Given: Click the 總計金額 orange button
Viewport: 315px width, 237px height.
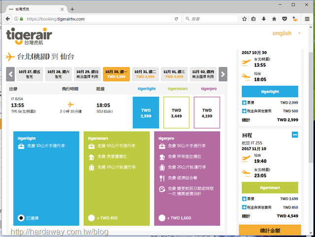Looking at the screenshot, I should pos(270,230).
